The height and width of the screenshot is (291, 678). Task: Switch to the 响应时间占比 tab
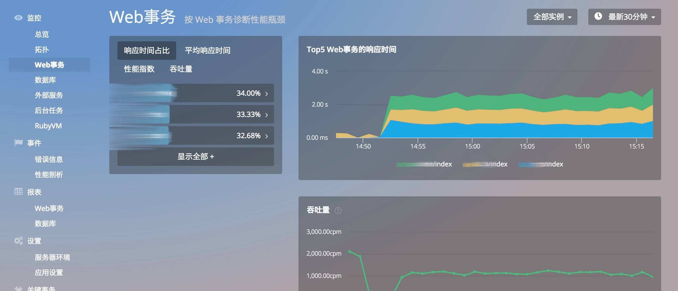147,51
